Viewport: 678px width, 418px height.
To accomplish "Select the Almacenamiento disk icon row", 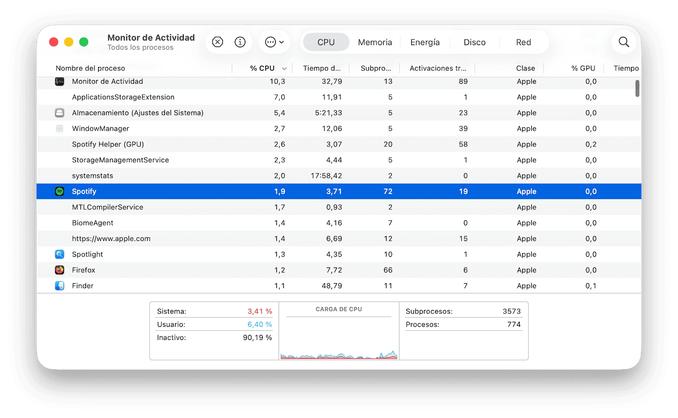I will point(60,113).
